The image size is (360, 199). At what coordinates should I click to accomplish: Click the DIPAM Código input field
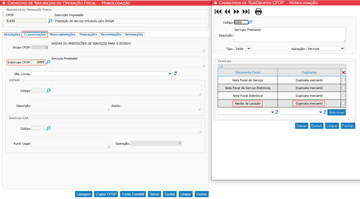(38, 90)
